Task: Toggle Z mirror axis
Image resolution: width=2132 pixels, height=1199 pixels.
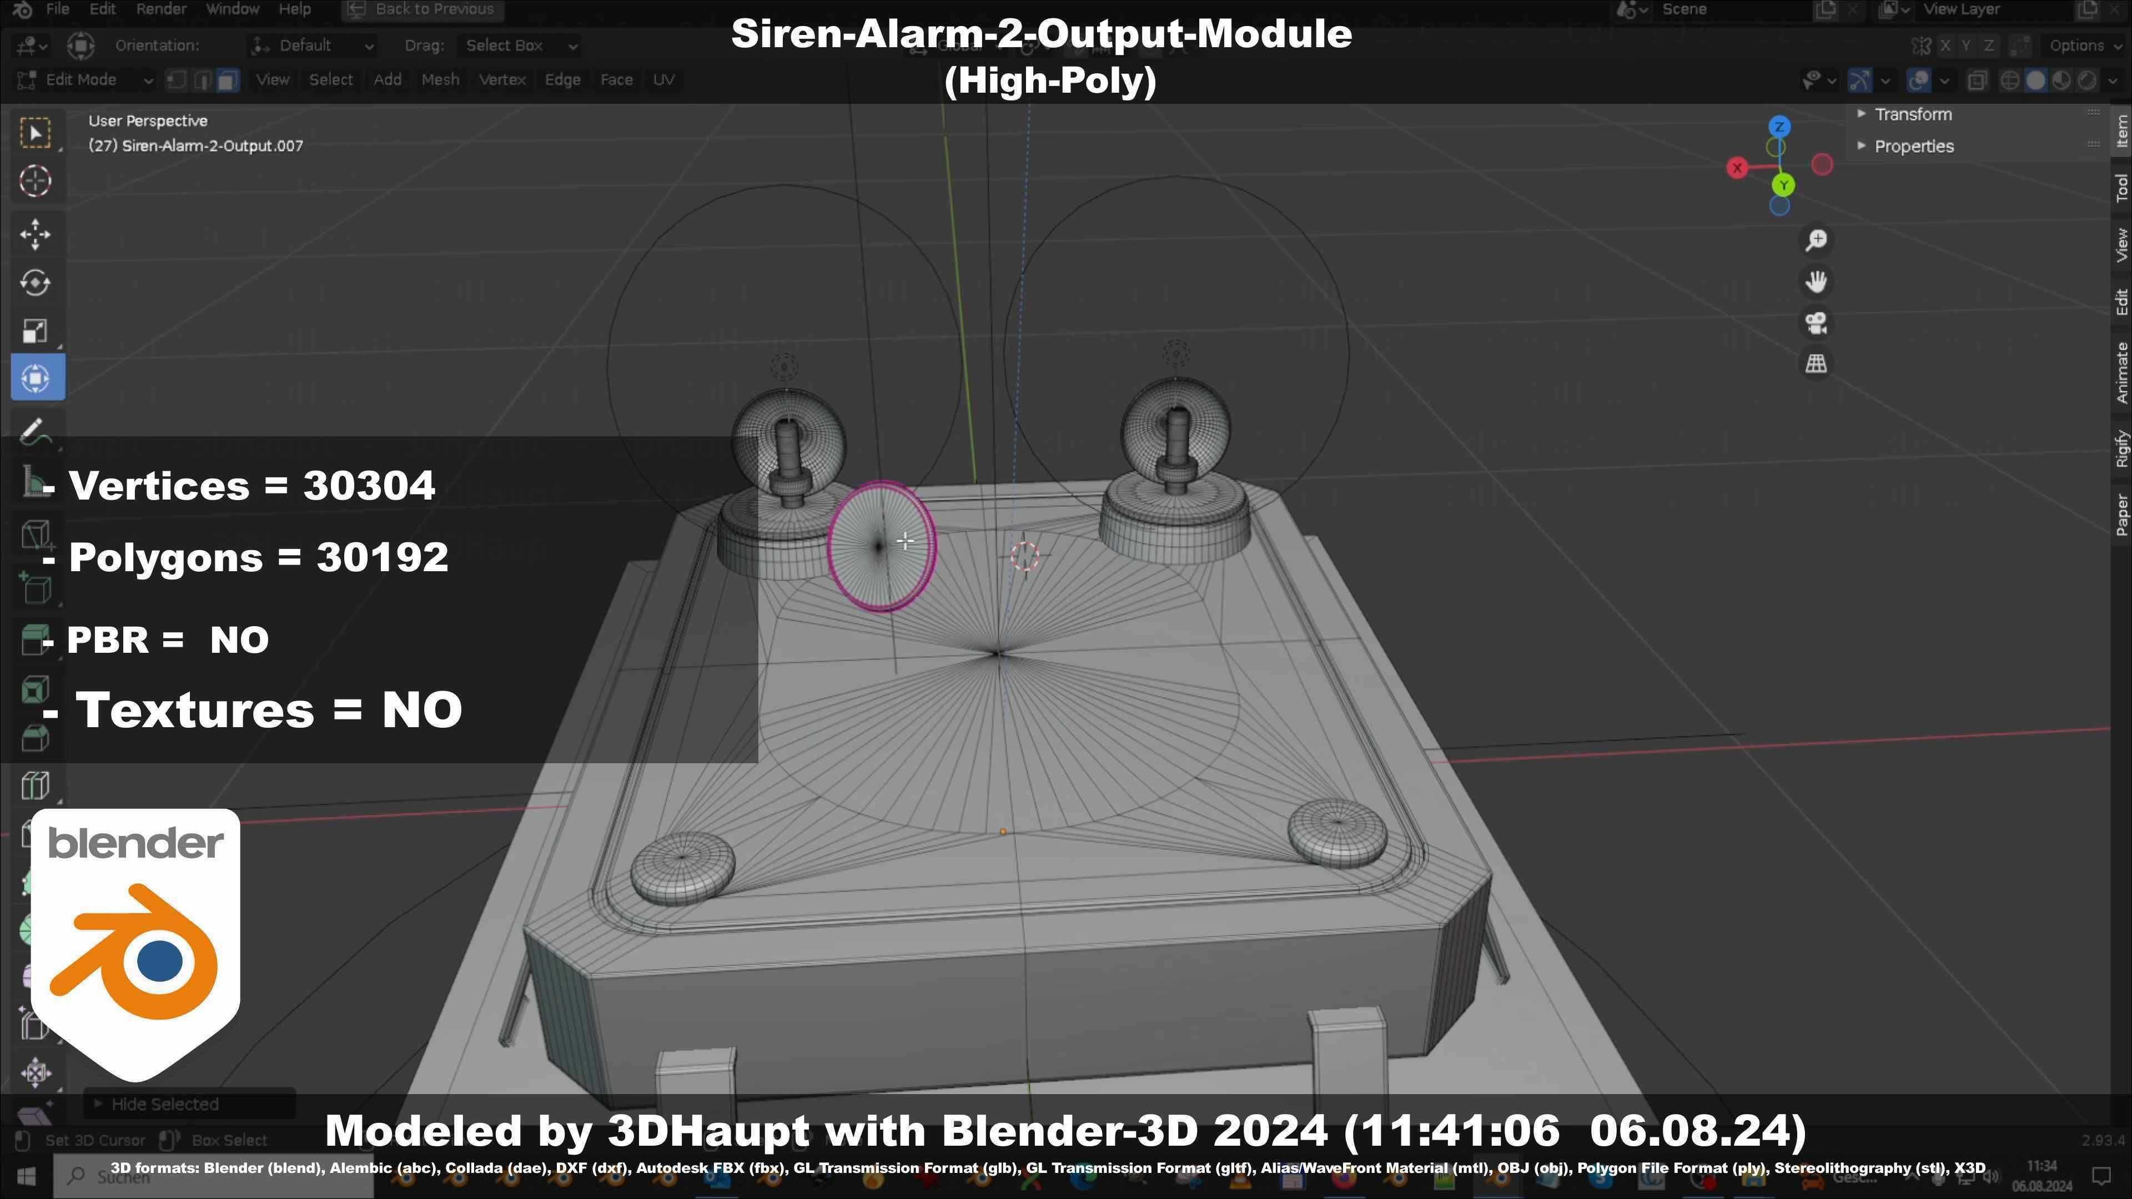Action: click(1988, 46)
